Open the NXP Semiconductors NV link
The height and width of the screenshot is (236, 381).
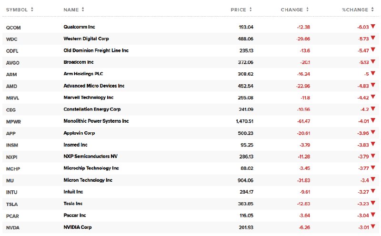(x=90, y=156)
